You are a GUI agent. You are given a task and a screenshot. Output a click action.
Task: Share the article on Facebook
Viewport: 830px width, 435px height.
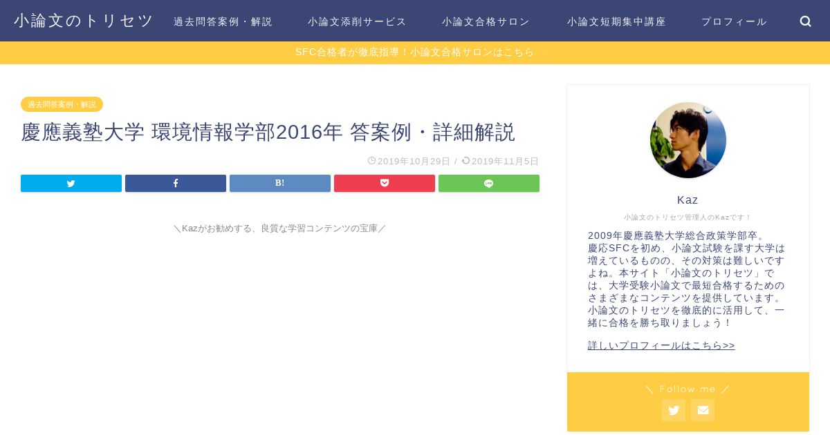point(176,183)
